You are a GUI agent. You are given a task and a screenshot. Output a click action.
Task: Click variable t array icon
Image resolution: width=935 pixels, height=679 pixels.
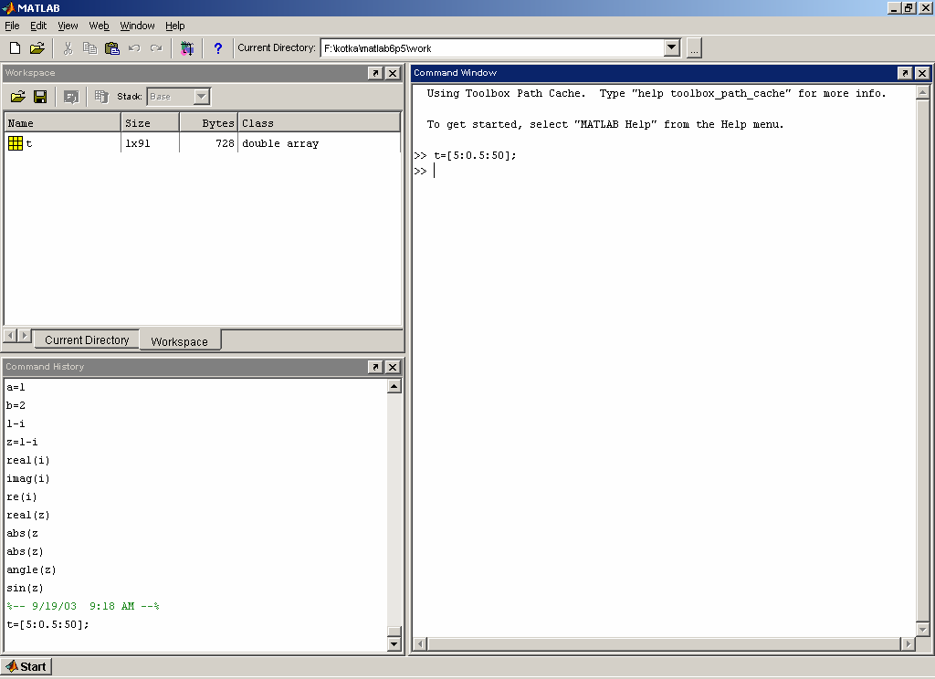point(16,143)
